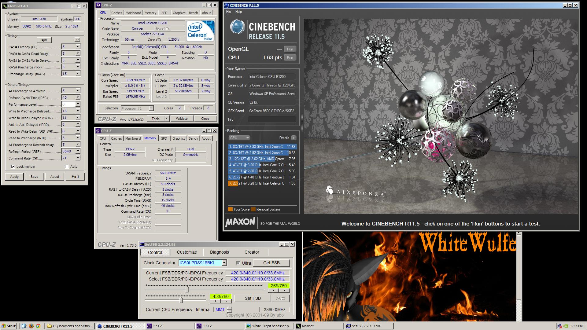Click the Save button in MemSet
Image resolution: width=587 pixels, height=330 pixels.
click(x=34, y=177)
